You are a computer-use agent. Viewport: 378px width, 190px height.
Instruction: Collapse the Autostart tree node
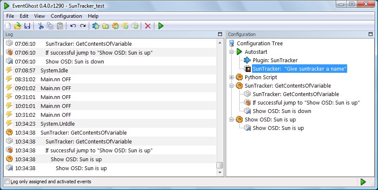[x=231, y=52]
